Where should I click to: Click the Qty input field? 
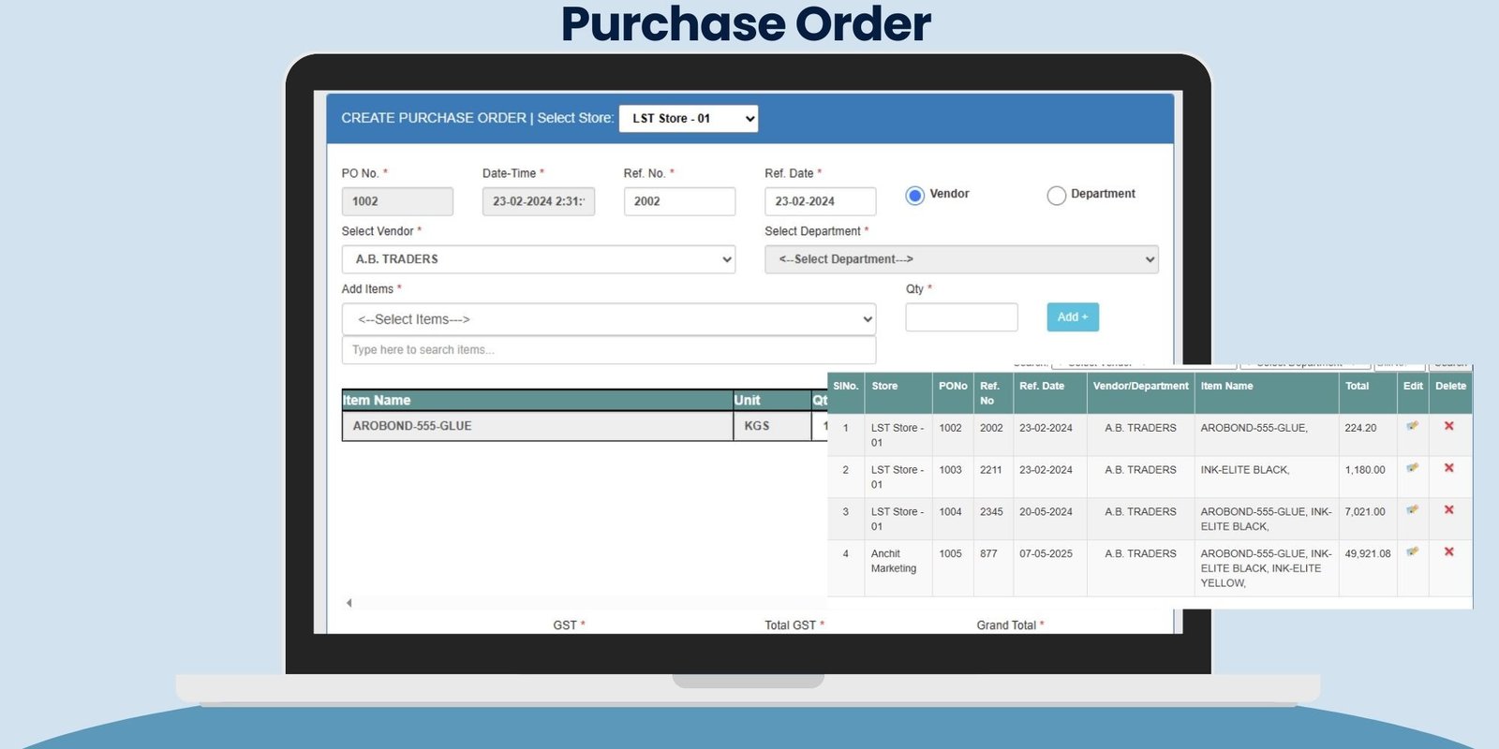point(961,317)
